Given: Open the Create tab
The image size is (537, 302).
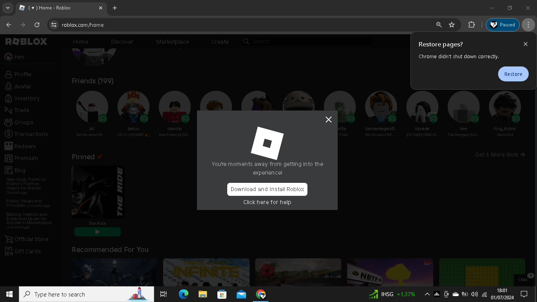Looking at the screenshot, I should tap(220, 42).
